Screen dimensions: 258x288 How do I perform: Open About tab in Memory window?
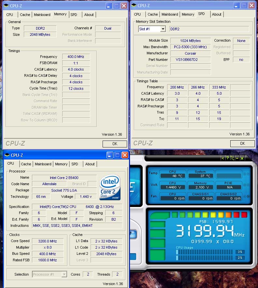[89, 15]
